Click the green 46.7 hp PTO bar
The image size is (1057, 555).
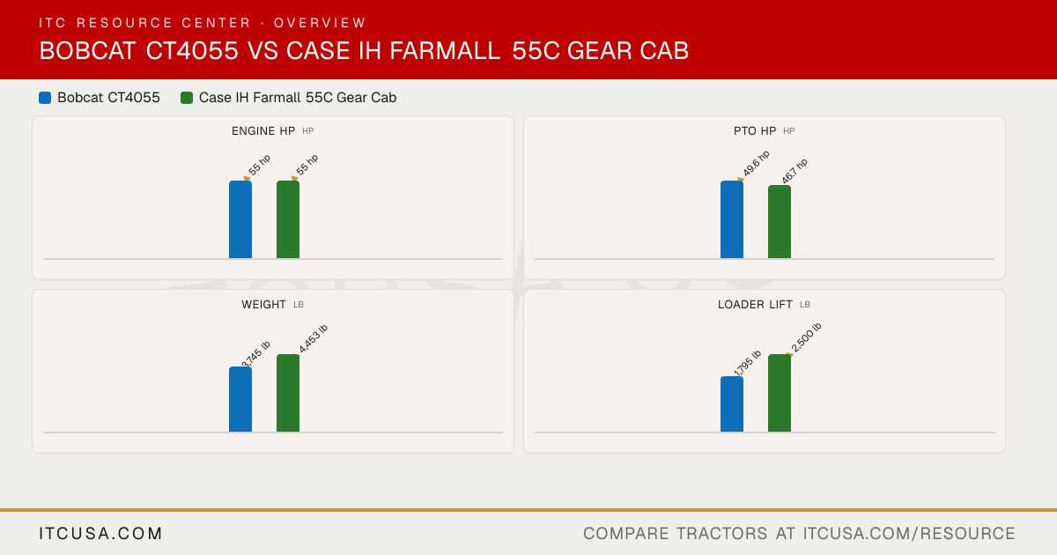[780, 221]
